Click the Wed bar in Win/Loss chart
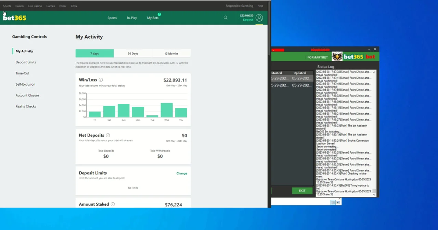 [x=167, y=110]
